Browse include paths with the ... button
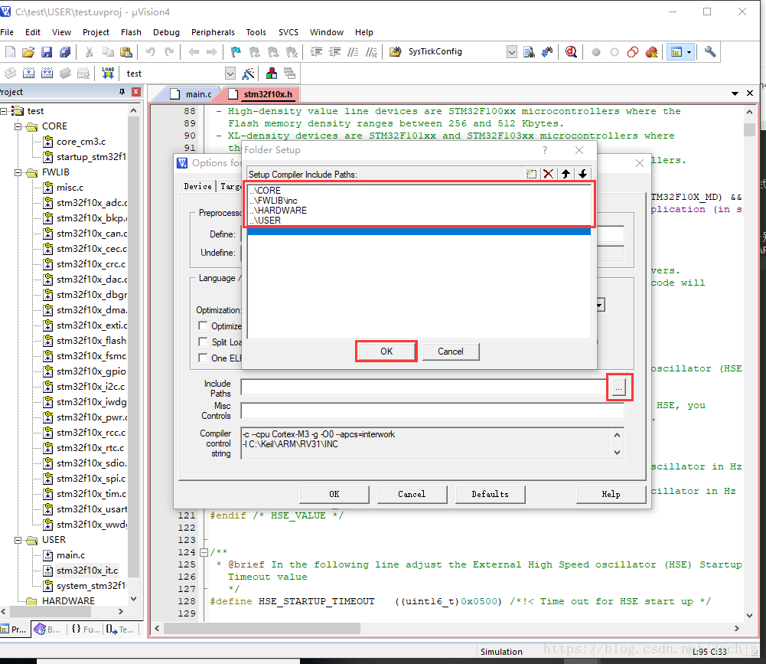The width and height of the screenshot is (766, 664). [619, 388]
